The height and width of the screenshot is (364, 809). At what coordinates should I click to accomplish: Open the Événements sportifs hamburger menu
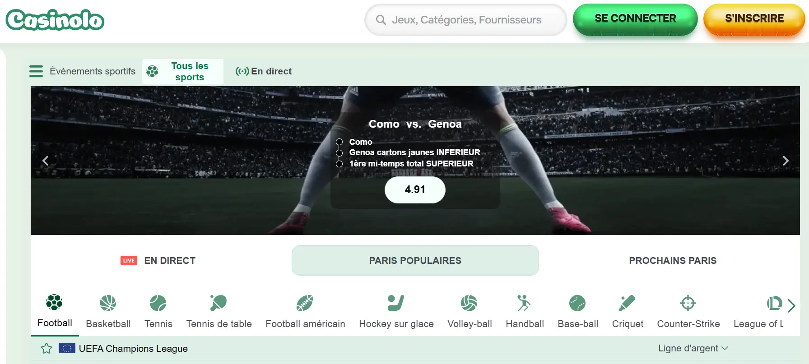coord(36,71)
